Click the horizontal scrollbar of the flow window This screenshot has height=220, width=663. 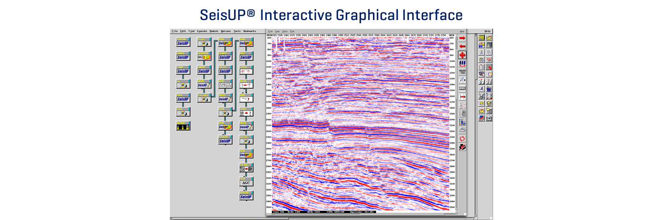click(323, 218)
